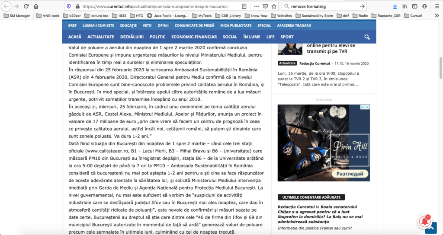Open the Cursuri bookmark folder
443x235 pixels.
(x=413, y=16)
